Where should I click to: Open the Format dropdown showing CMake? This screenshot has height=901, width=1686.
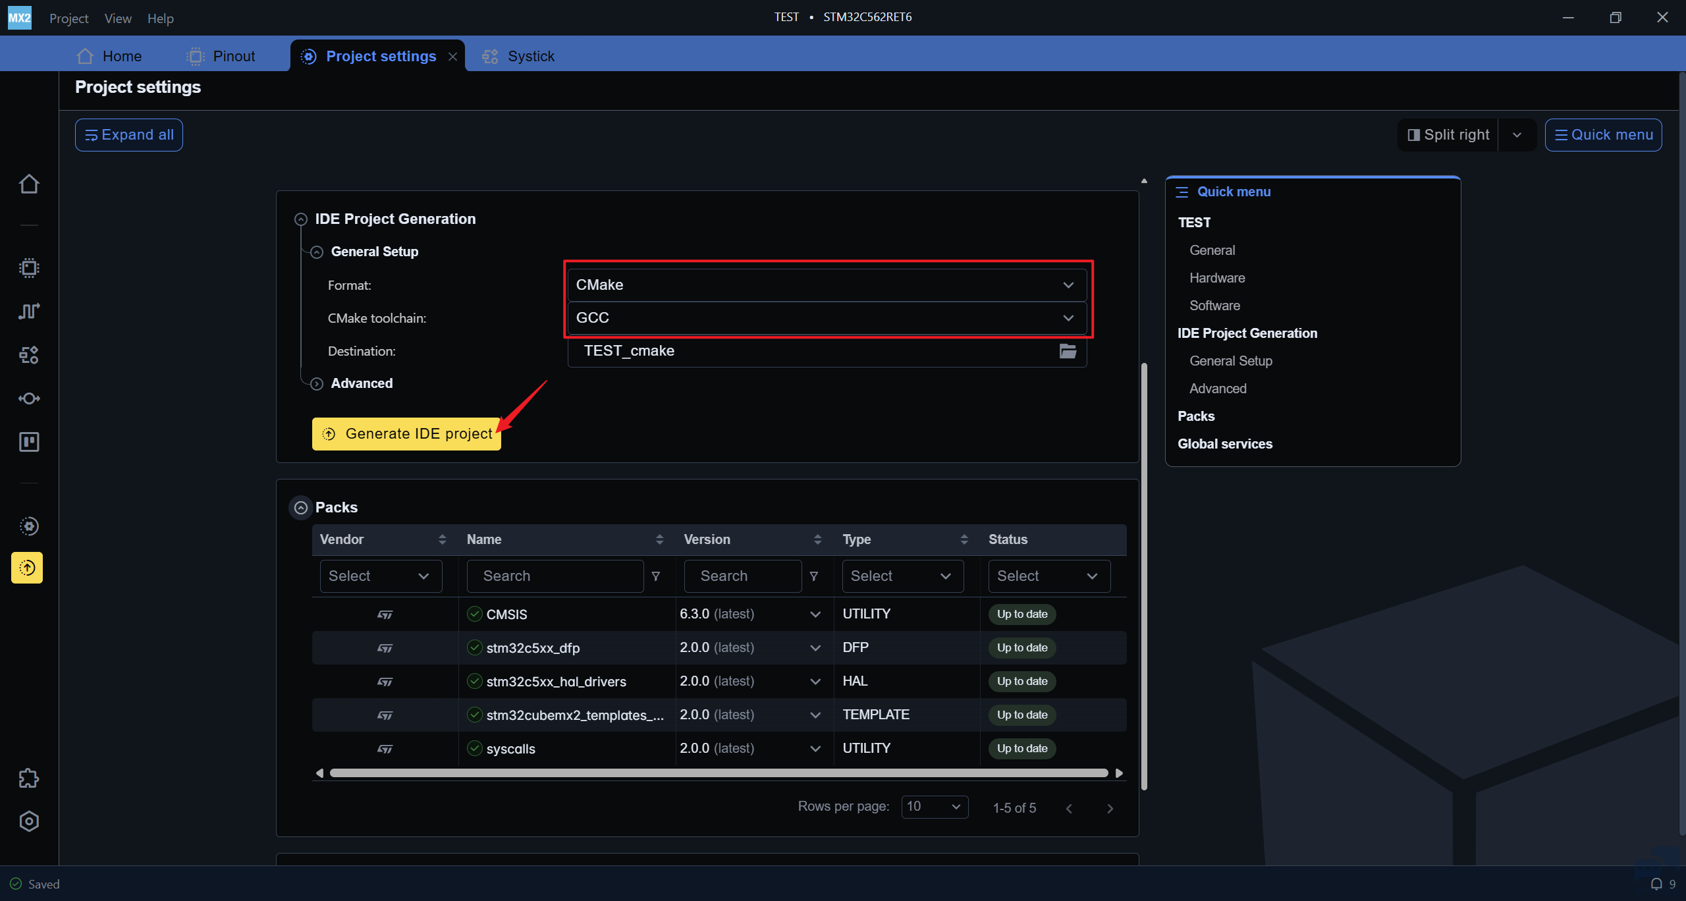click(x=827, y=285)
